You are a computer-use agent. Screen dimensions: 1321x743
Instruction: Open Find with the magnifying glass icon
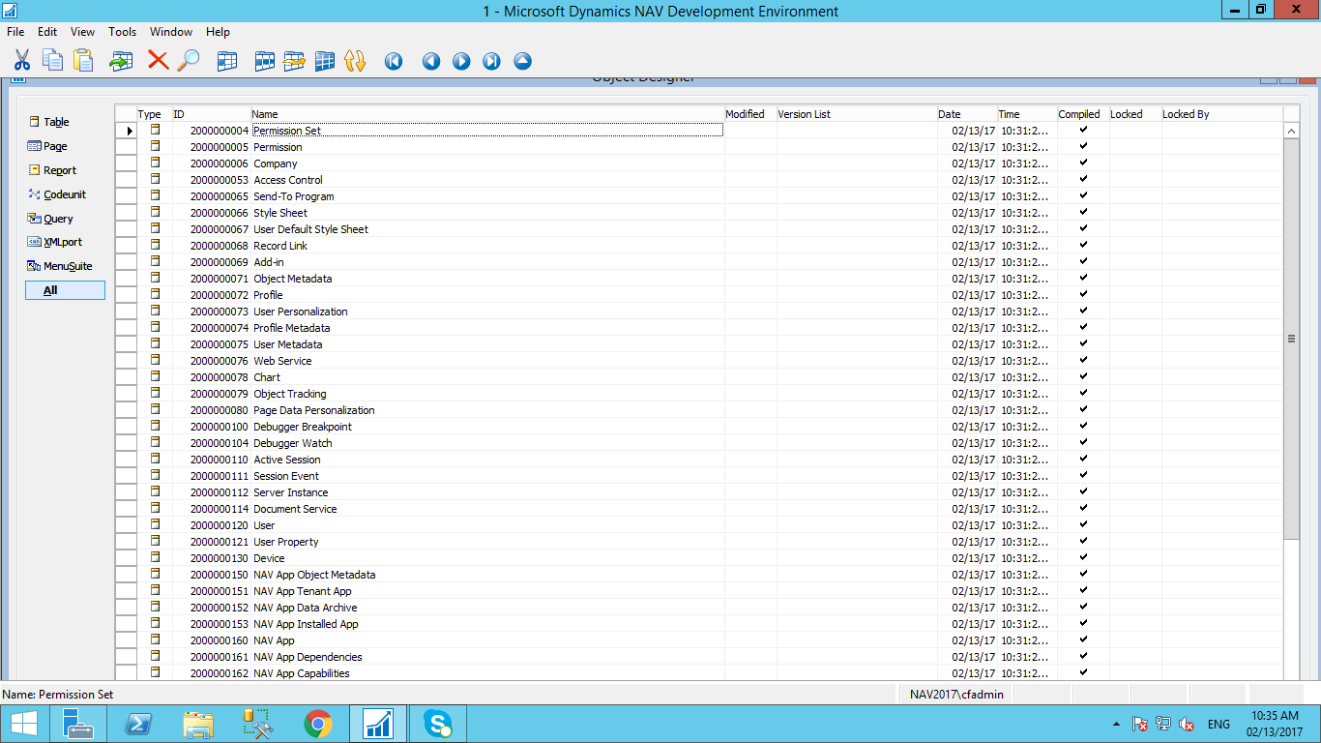pyautogui.click(x=188, y=61)
